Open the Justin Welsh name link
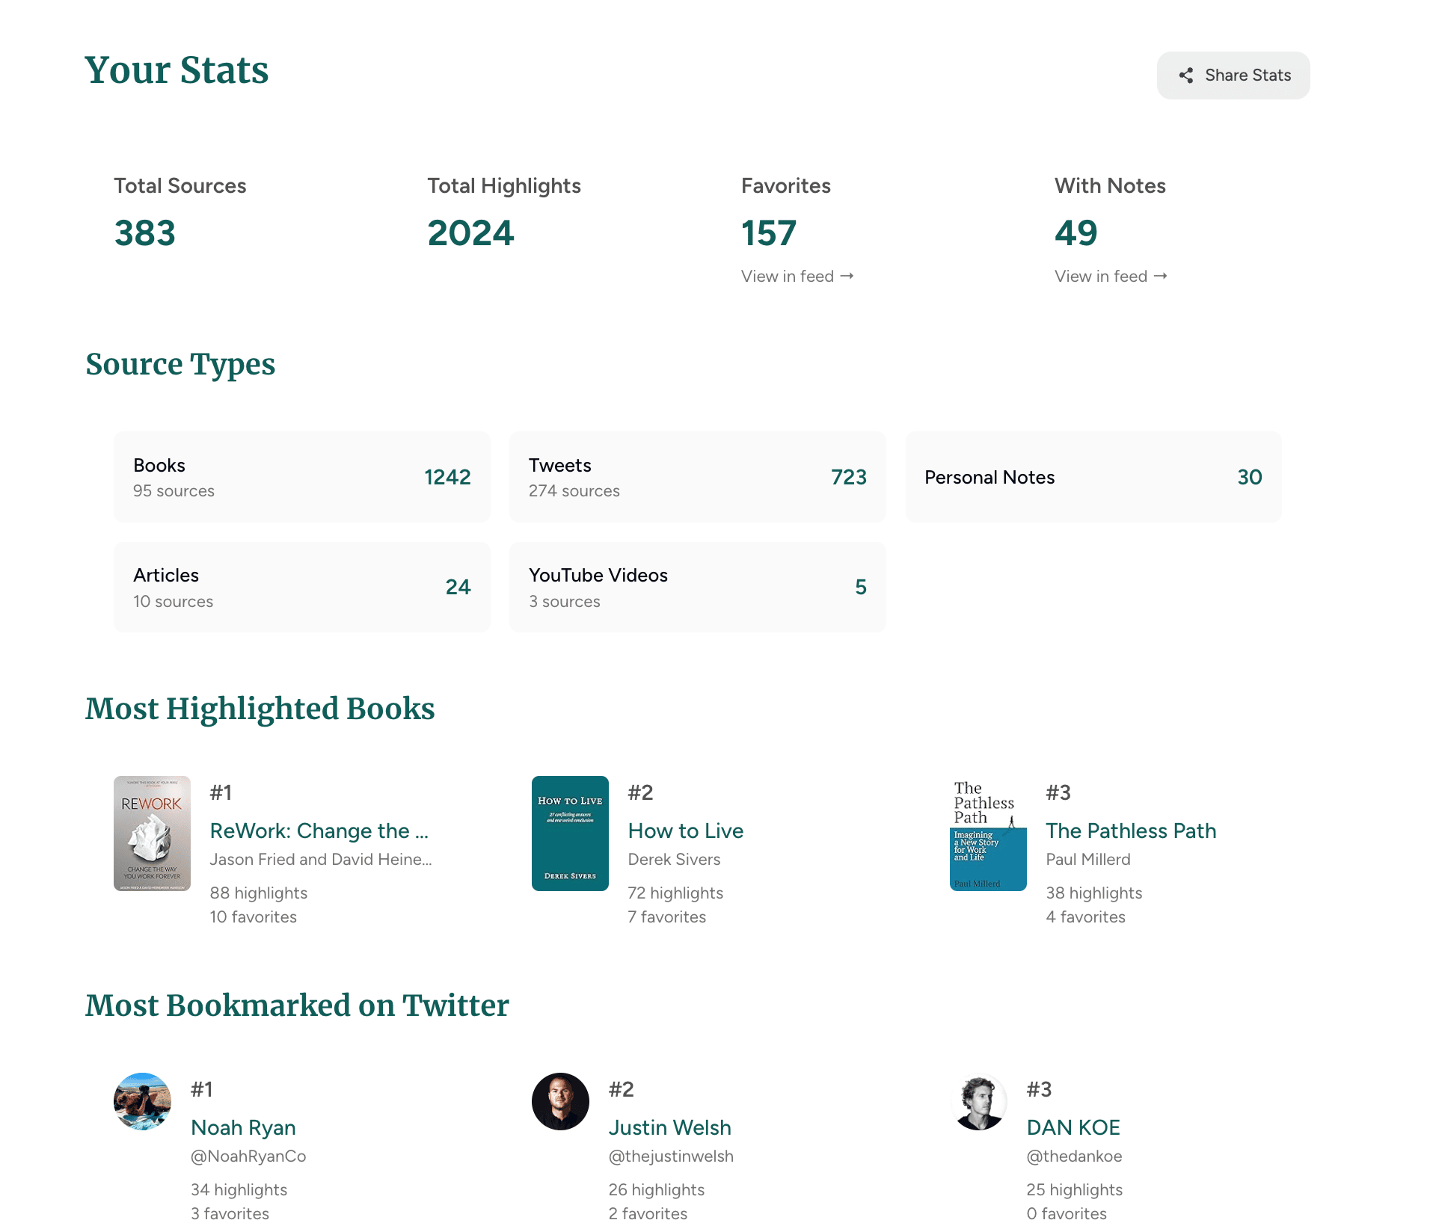 tap(669, 1128)
